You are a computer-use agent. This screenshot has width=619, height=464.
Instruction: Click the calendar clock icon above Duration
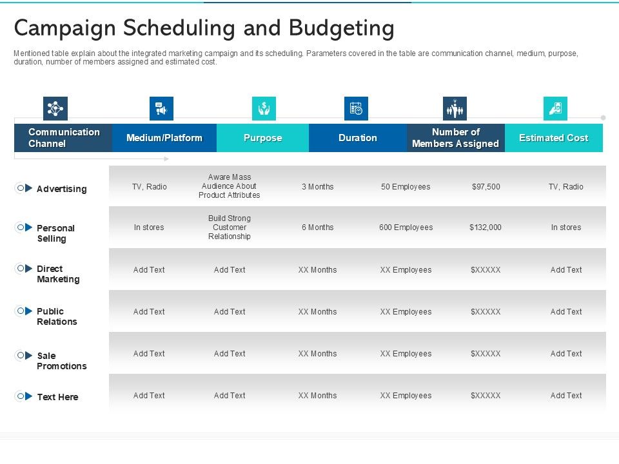tap(356, 109)
